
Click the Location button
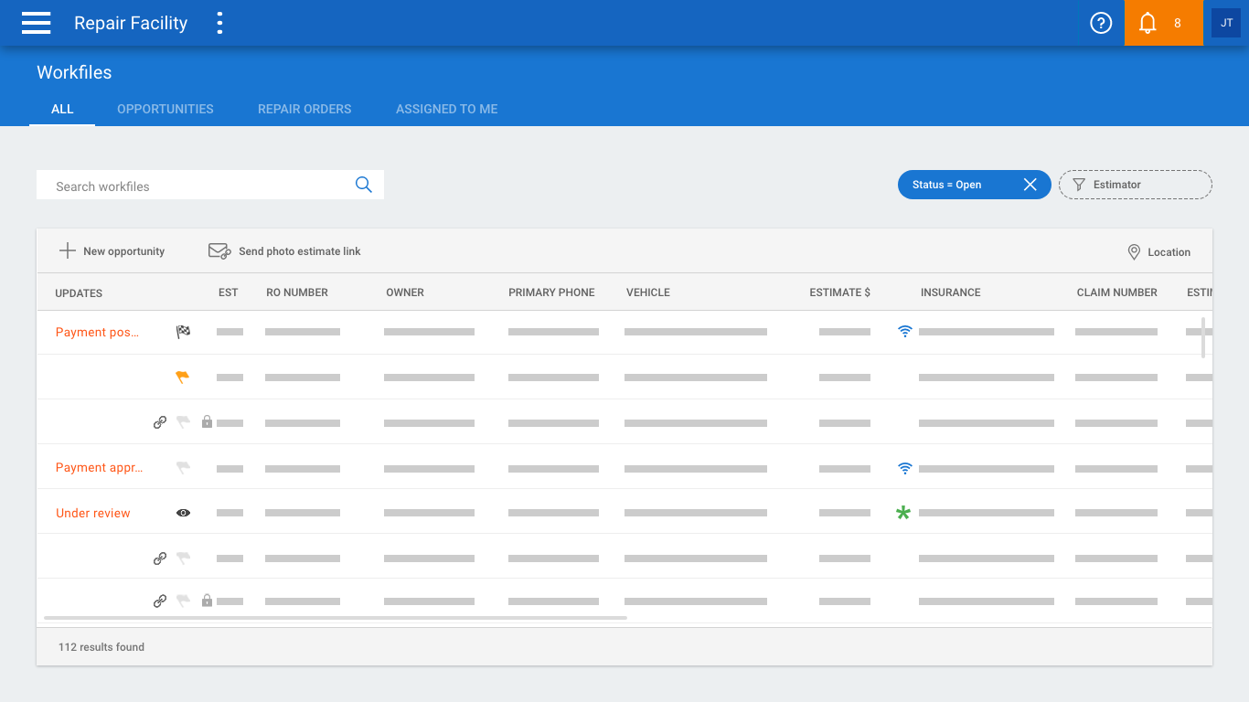pyautogui.click(x=1158, y=252)
